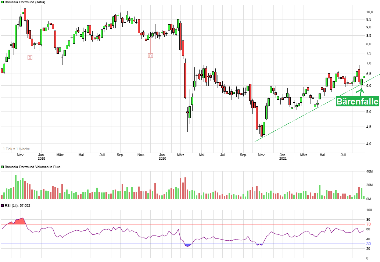This screenshot has height=262, width=380.
Task: Select the Borussia Dortmund Volumen in Euro label
Action: click(32, 167)
